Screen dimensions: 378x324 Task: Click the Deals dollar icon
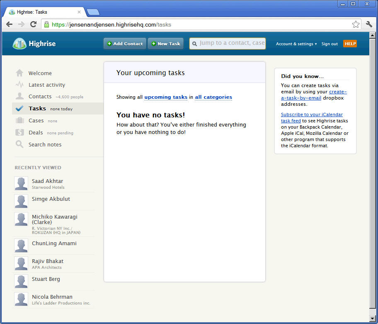[x=19, y=132]
